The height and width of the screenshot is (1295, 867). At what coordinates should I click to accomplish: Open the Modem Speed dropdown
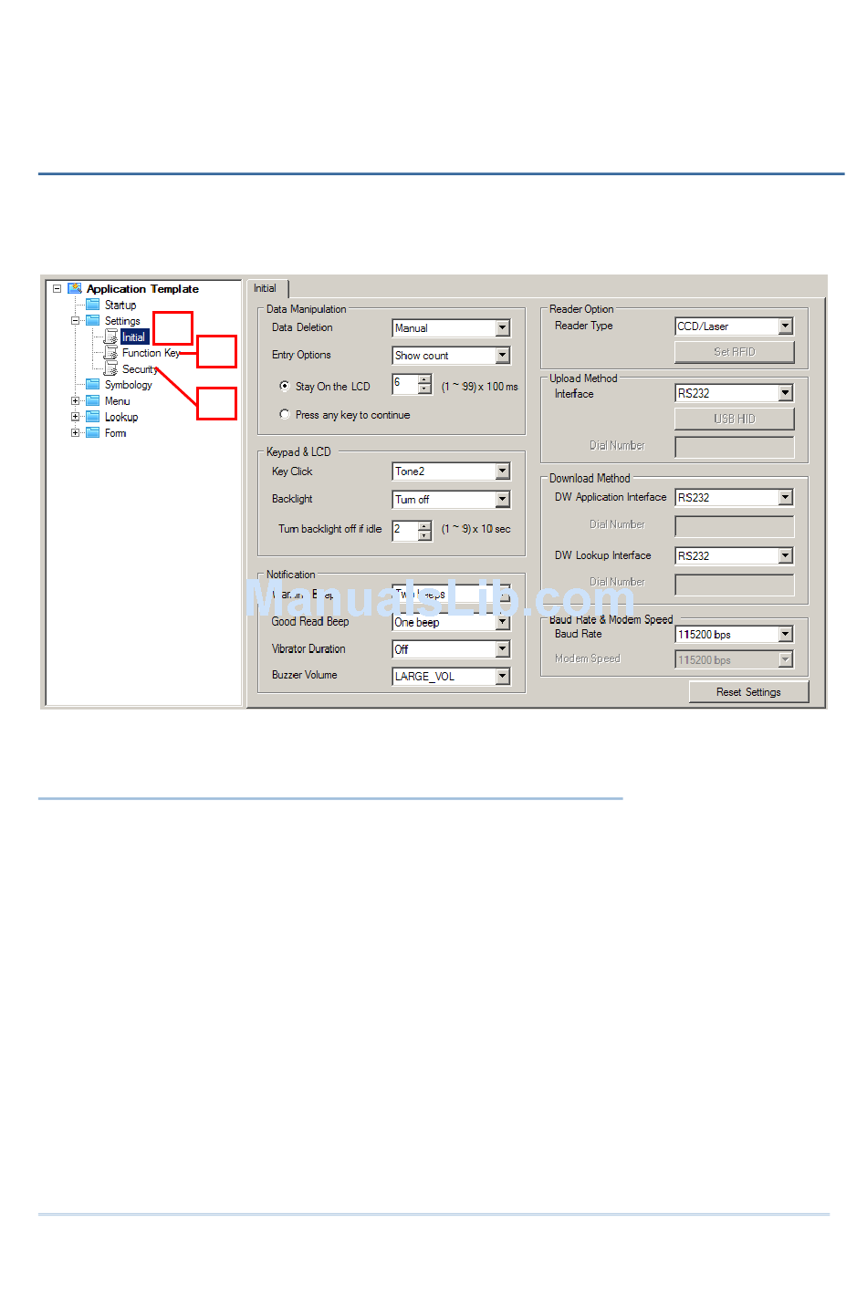point(786,659)
